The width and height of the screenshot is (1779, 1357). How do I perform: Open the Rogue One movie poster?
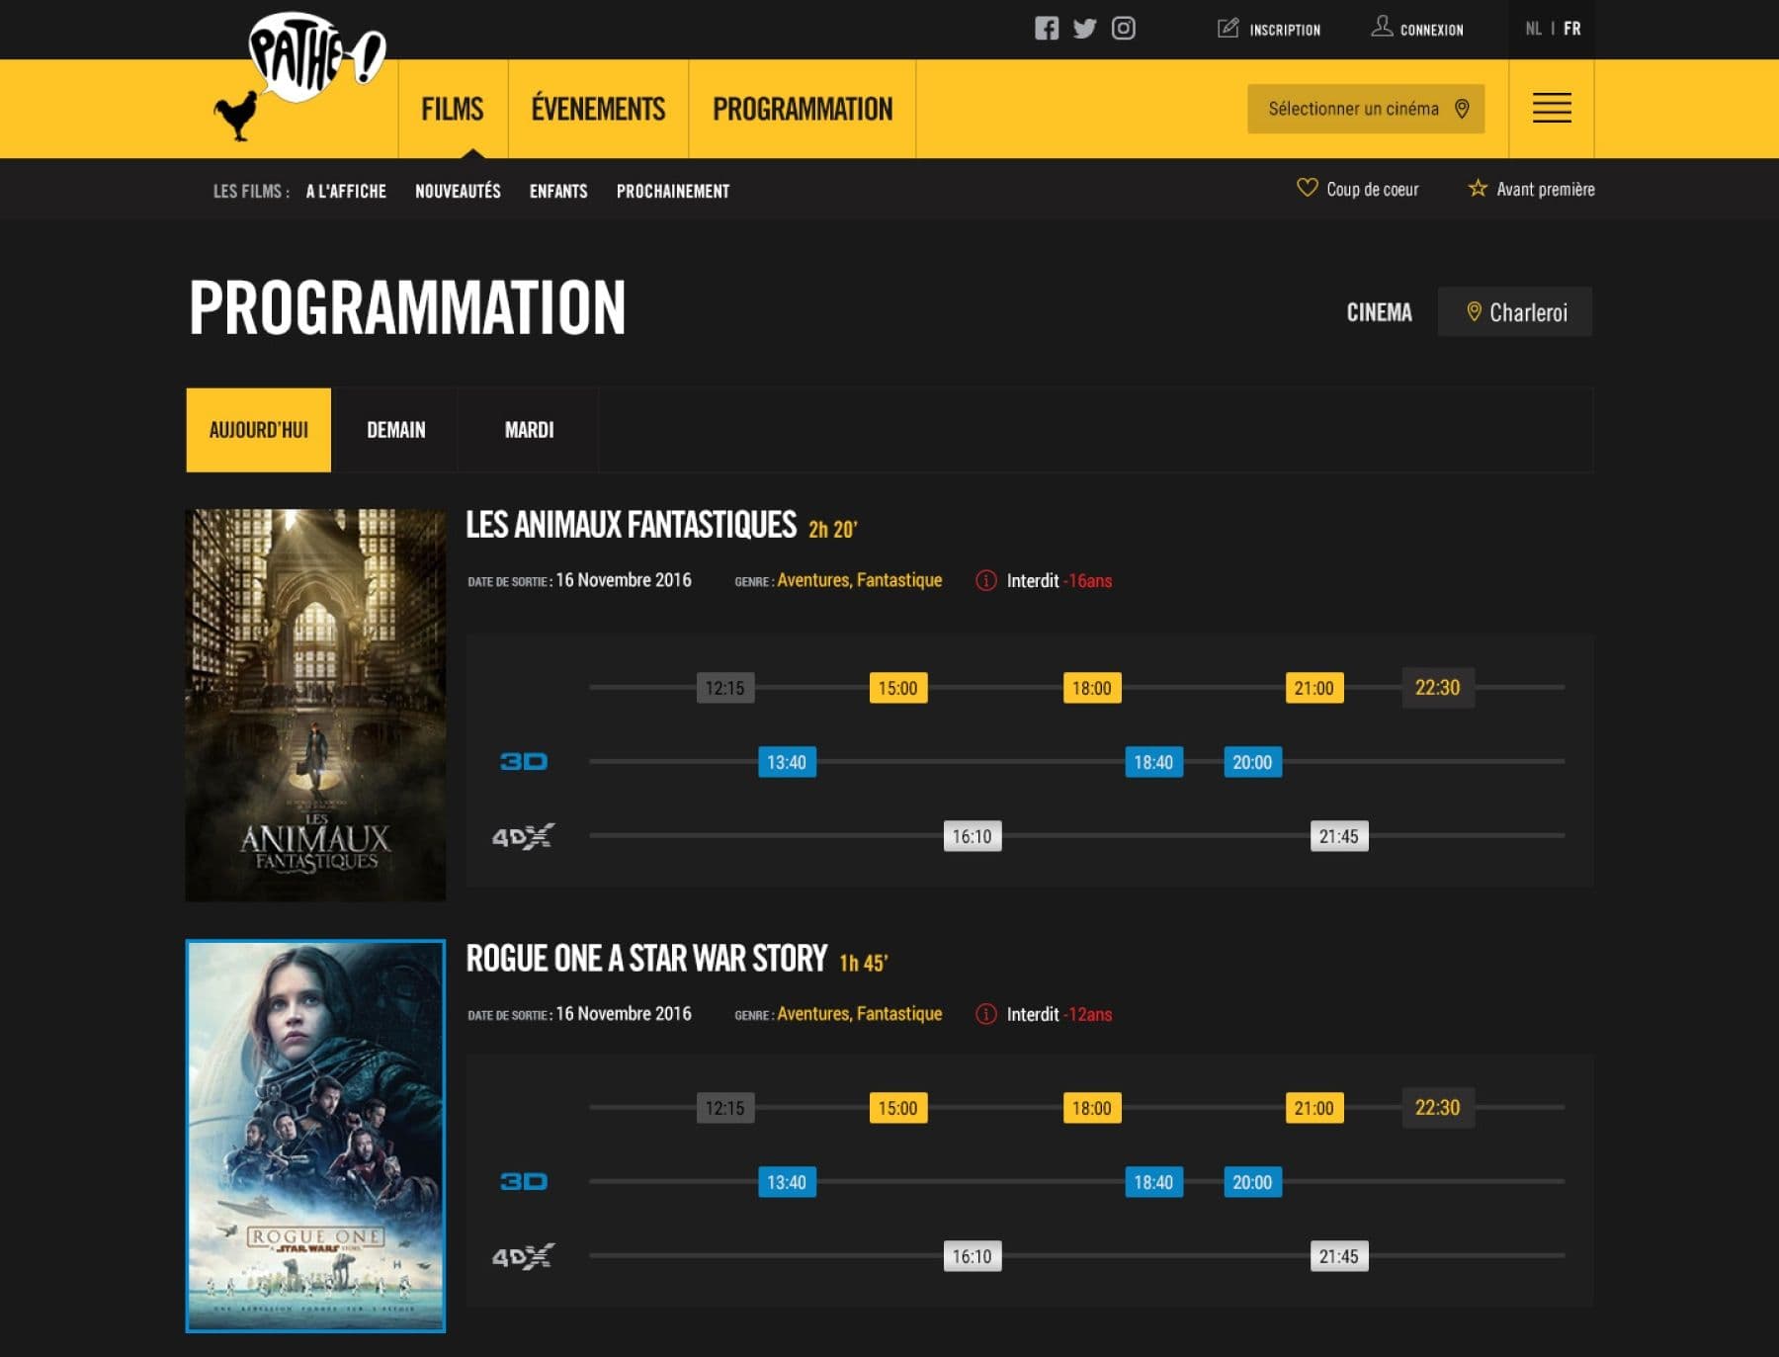click(315, 1136)
